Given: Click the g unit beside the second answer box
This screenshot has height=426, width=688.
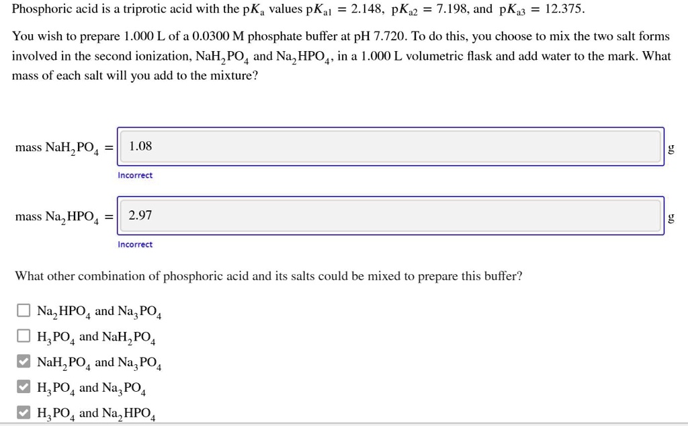Looking at the screenshot, I should pyautogui.click(x=671, y=218).
